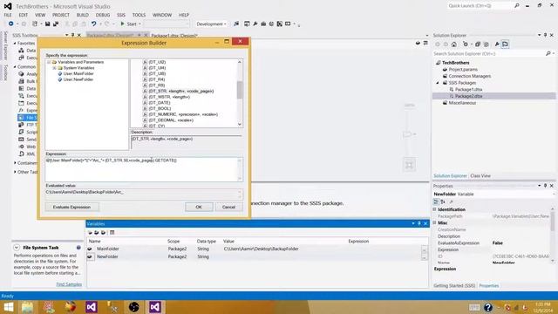The width and height of the screenshot is (558, 314).
Task: Open the PROJECT menu
Action: click(61, 15)
